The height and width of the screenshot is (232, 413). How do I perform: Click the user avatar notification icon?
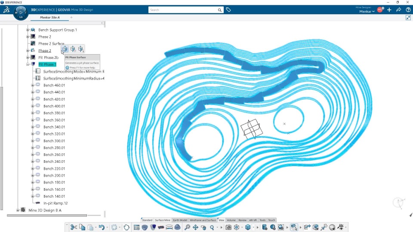pyautogui.click(x=380, y=10)
